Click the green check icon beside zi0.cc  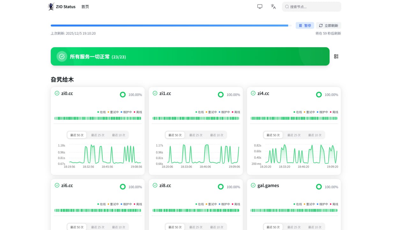pyautogui.click(x=57, y=93)
